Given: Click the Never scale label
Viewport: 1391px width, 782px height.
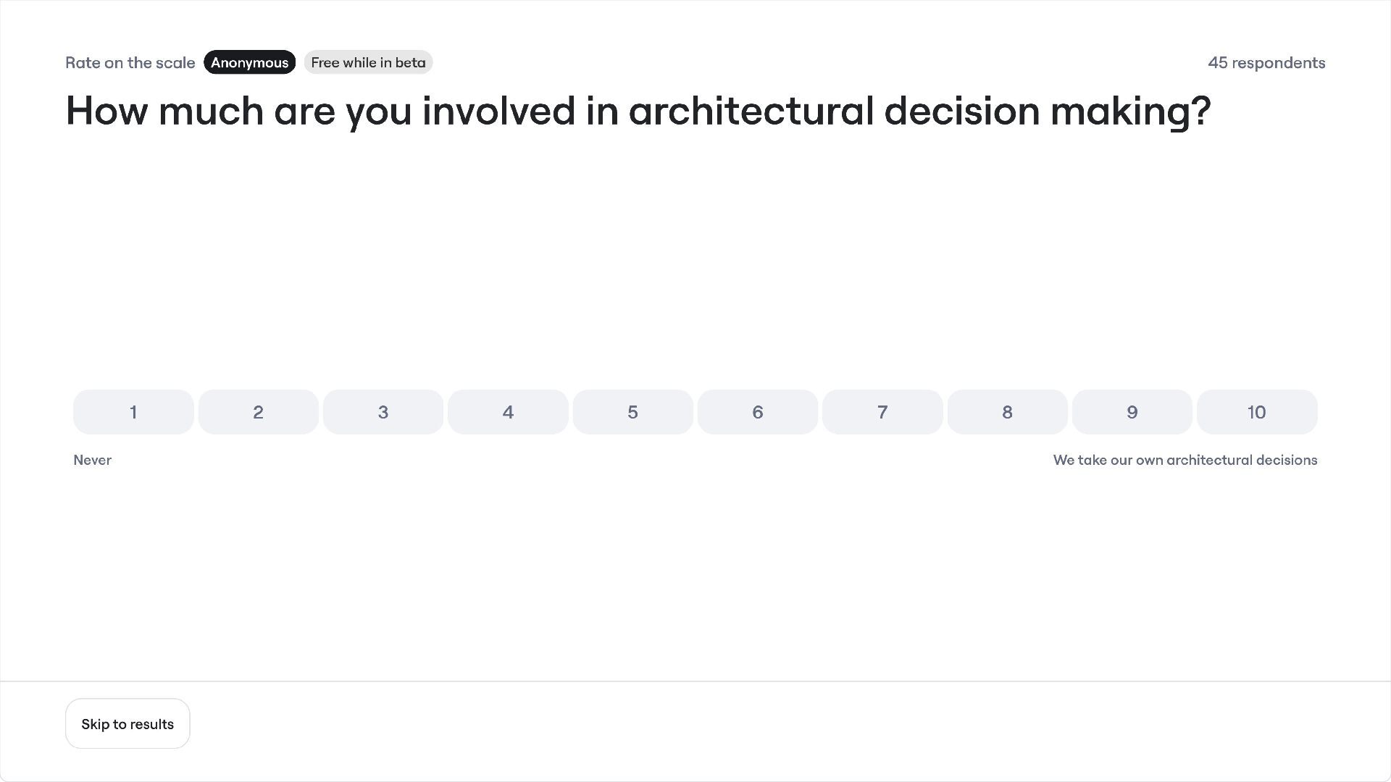Looking at the screenshot, I should [x=93, y=460].
